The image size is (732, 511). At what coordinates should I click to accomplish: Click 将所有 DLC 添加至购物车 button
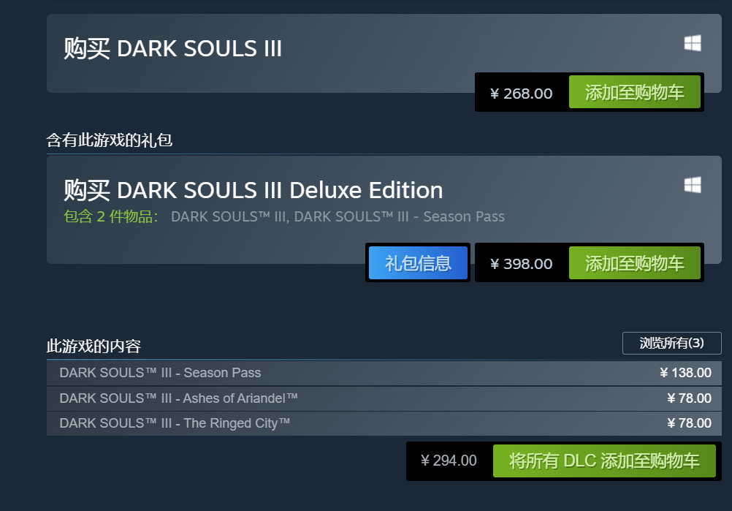603,461
